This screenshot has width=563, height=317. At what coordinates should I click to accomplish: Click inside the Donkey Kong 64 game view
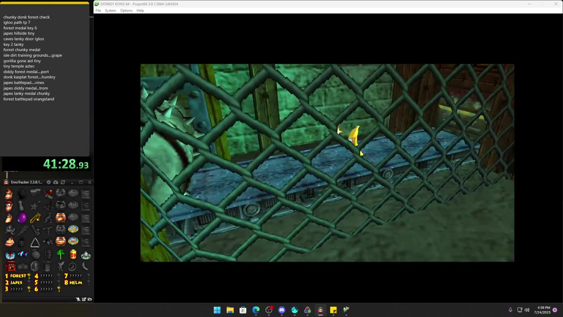point(327,163)
